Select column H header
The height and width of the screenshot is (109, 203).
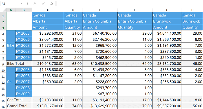pos(192,10)
